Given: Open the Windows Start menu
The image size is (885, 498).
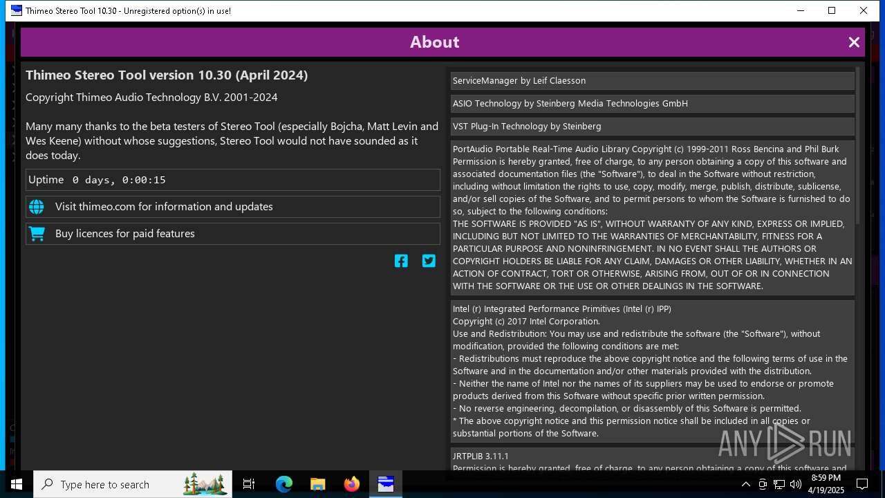Looking at the screenshot, I should (17, 484).
